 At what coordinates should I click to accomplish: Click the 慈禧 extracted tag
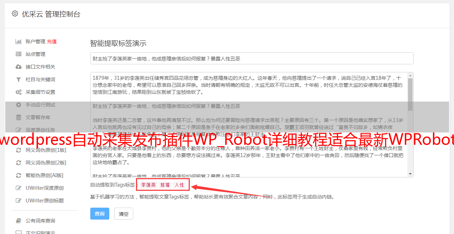[165, 185]
